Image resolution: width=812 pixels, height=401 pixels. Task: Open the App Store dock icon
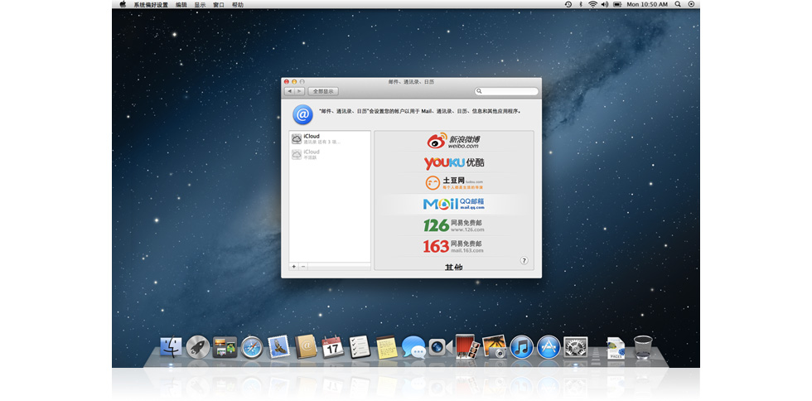[549, 346]
